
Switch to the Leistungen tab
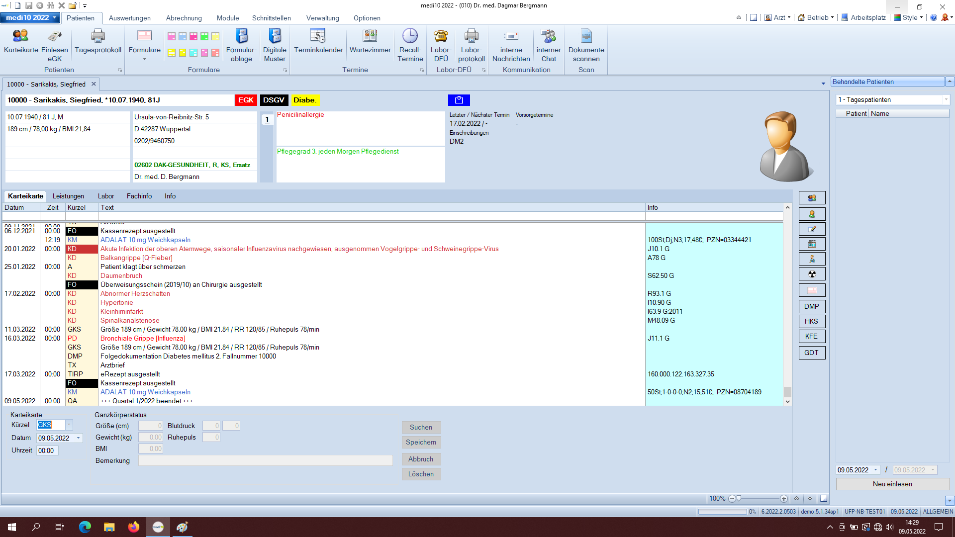click(68, 196)
